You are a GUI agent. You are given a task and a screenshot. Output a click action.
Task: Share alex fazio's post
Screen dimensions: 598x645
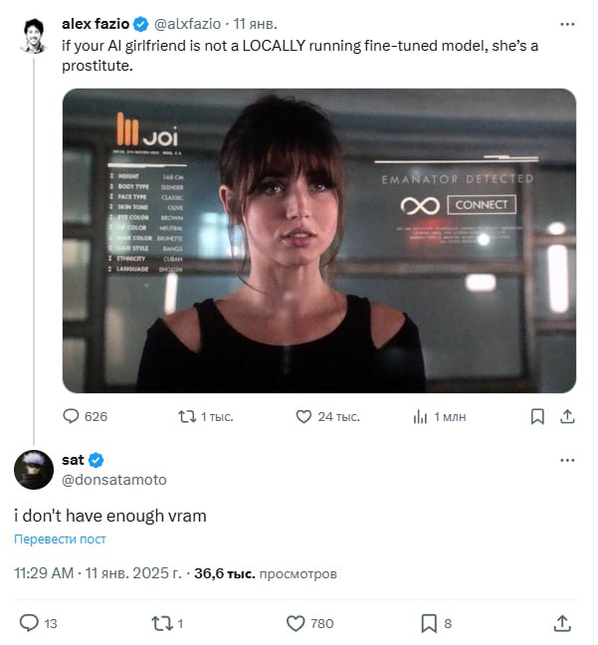[x=567, y=416]
